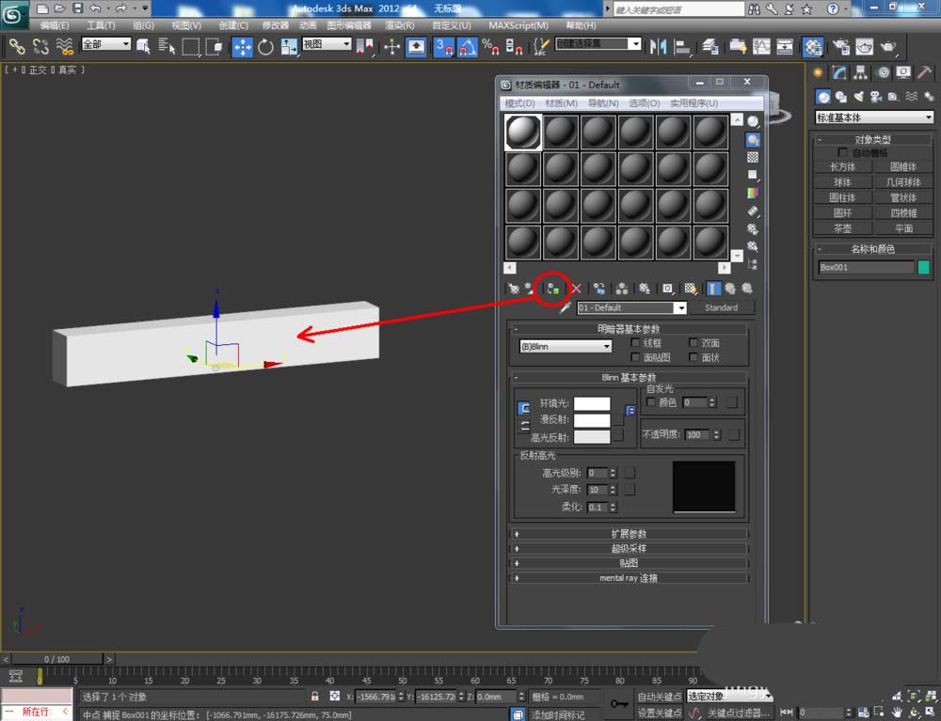This screenshot has width=941, height=721.
Task: Open the MAXScript(M) menu
Action: [x=518, y=25]
